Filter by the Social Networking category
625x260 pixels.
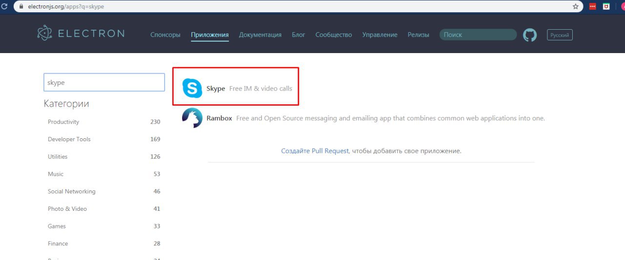(x=104, y=191)
